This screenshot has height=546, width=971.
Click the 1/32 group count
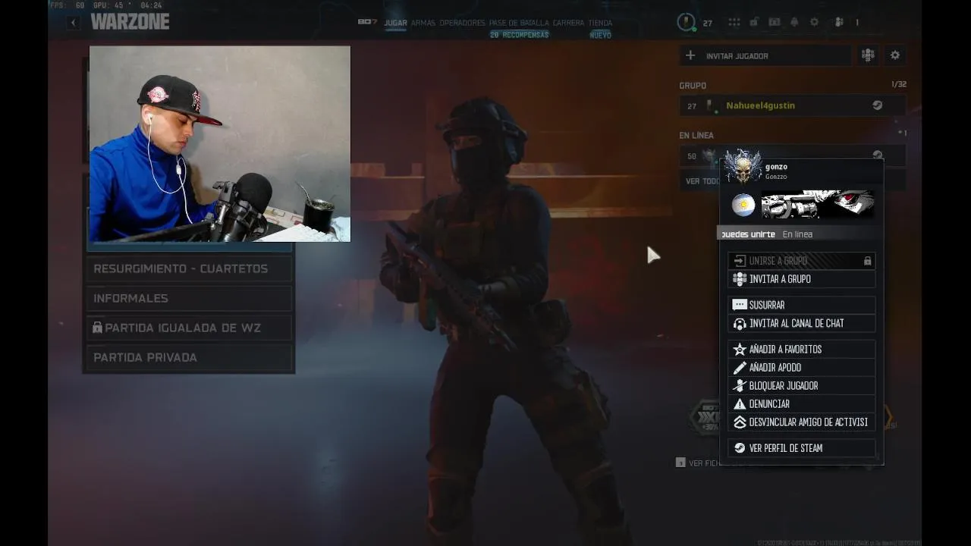click(x=899, y=84)
